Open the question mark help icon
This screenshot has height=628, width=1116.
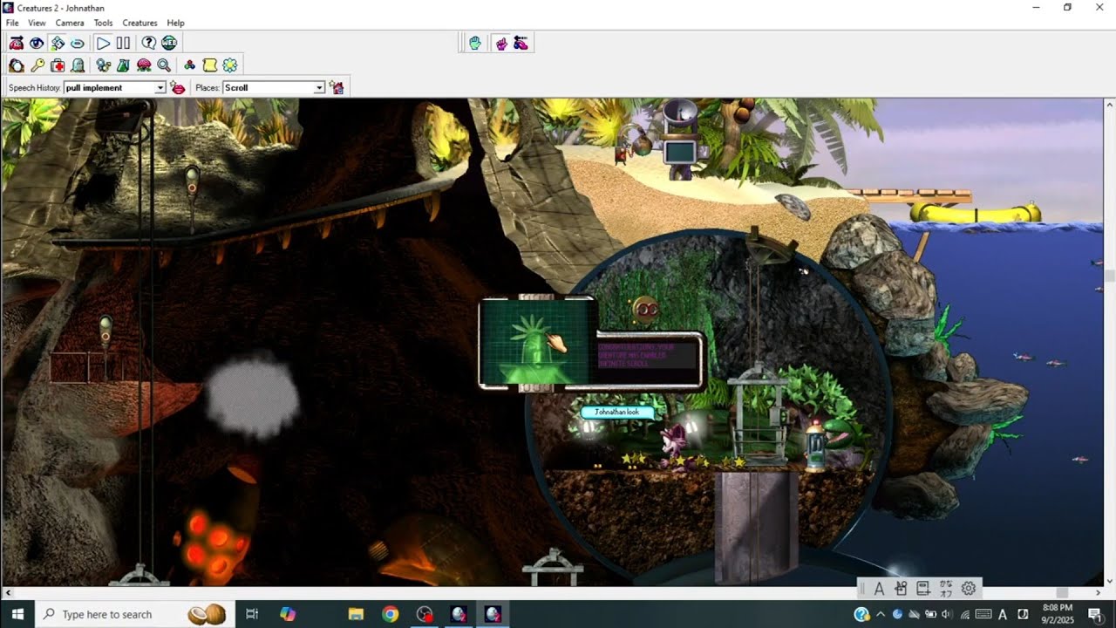pyautogui.click(x=149, y=43)
